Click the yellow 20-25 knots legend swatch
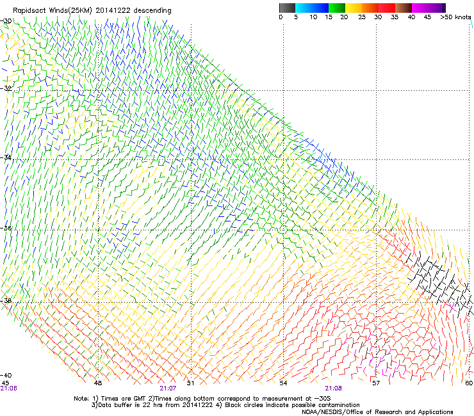 pyautogui.click(x=354, y=8)
